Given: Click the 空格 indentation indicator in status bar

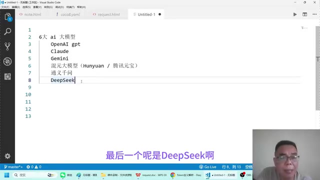Looking at the screenshot, I should pos(248,166).
